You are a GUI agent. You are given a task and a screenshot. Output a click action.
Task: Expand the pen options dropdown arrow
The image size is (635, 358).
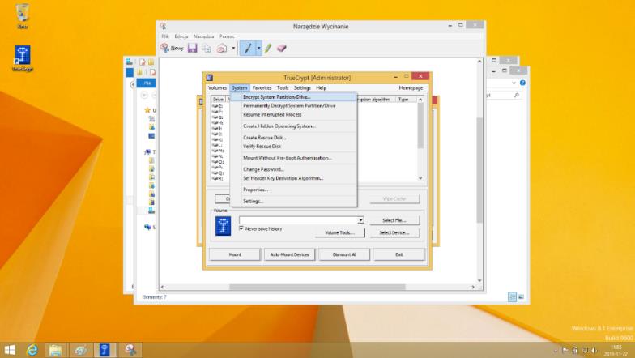point(259,49)
